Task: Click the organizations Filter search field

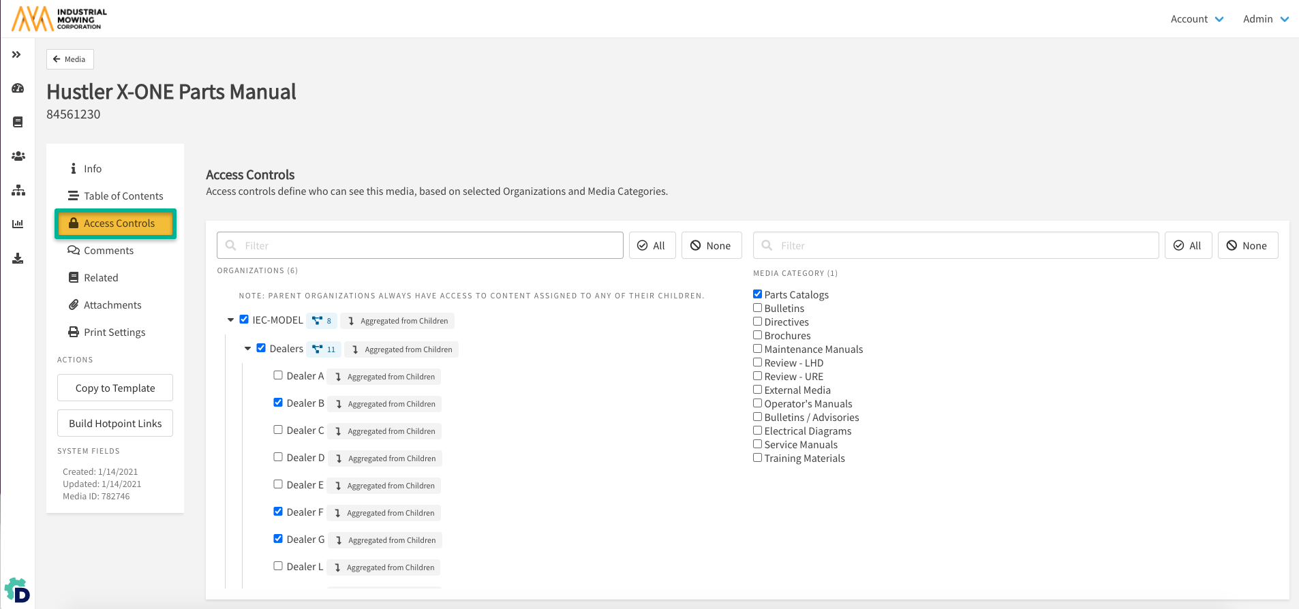Action: (420, 245)
